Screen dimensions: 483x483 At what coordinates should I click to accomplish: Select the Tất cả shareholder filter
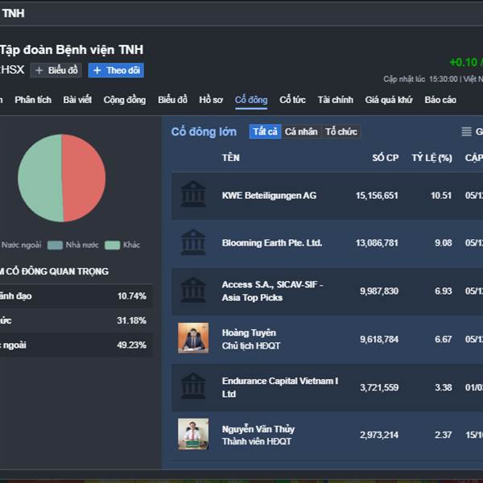pyautogui.click(x=265, y=131)
